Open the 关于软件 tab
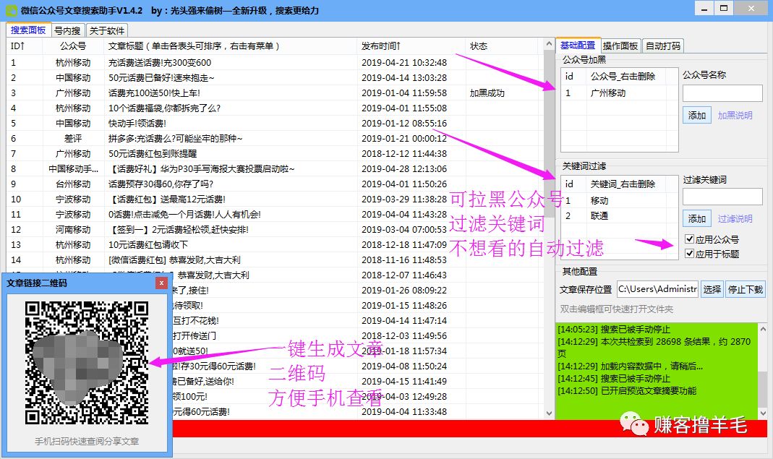The height and width of the screenshot is (459, 773). 107,30
